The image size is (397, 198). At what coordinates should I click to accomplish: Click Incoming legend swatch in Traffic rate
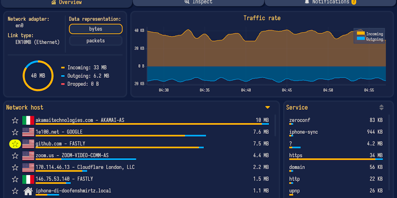[x=361, y=33]
